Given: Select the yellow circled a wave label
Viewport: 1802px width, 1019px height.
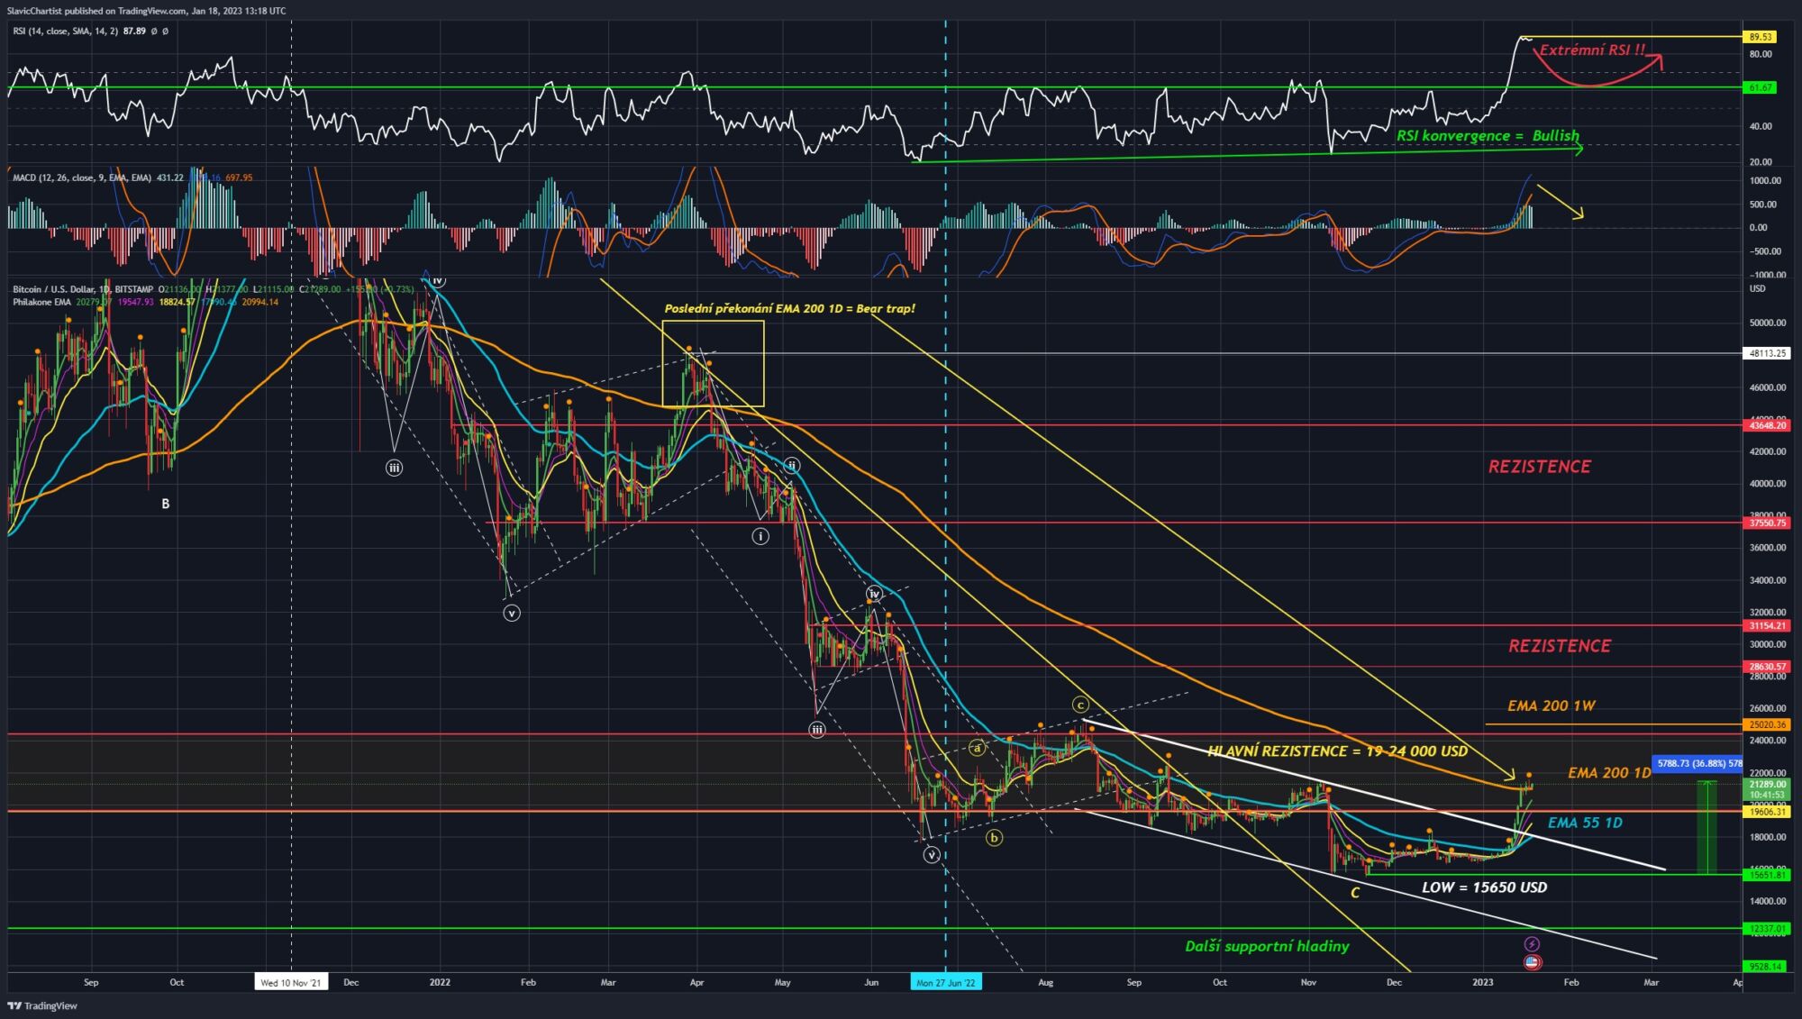Looking at the screenshot, I should point(978,748).
